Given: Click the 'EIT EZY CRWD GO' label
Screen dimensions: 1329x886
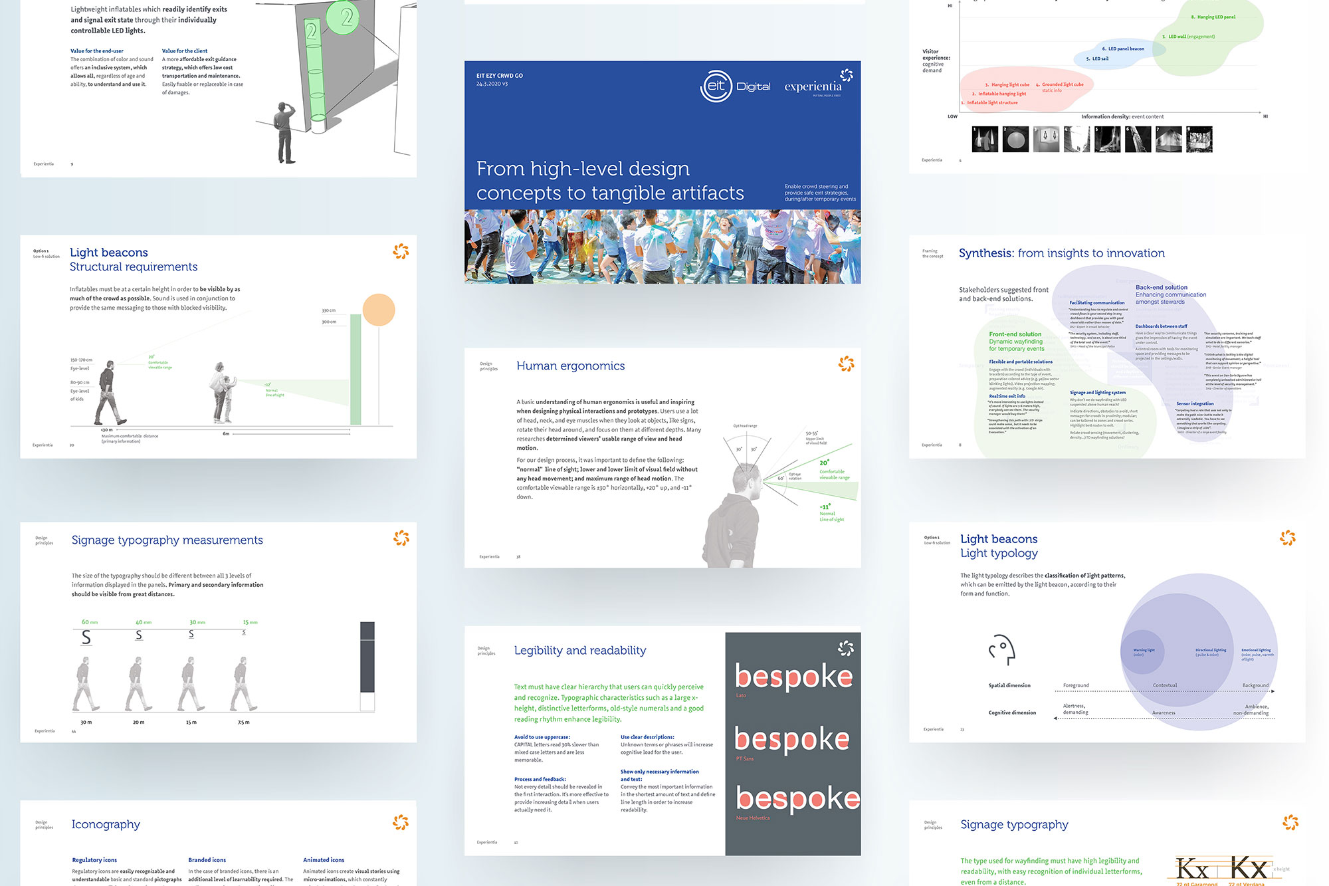Looking at the screenshot, I should [x=499, y=76].
